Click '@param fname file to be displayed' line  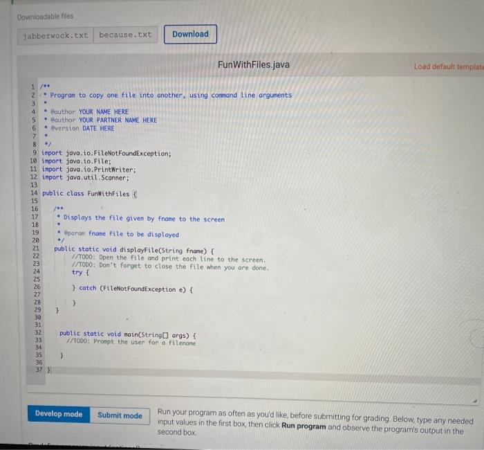point(118,234)
